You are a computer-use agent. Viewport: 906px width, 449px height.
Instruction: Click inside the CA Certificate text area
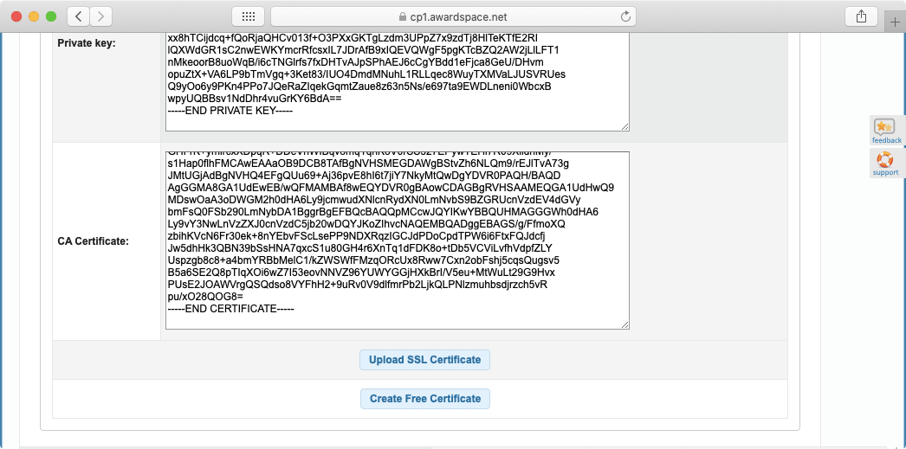(397, 240)
